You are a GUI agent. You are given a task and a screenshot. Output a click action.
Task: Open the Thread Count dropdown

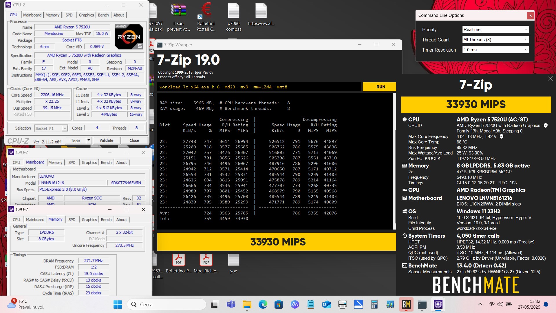click(495, 40)
